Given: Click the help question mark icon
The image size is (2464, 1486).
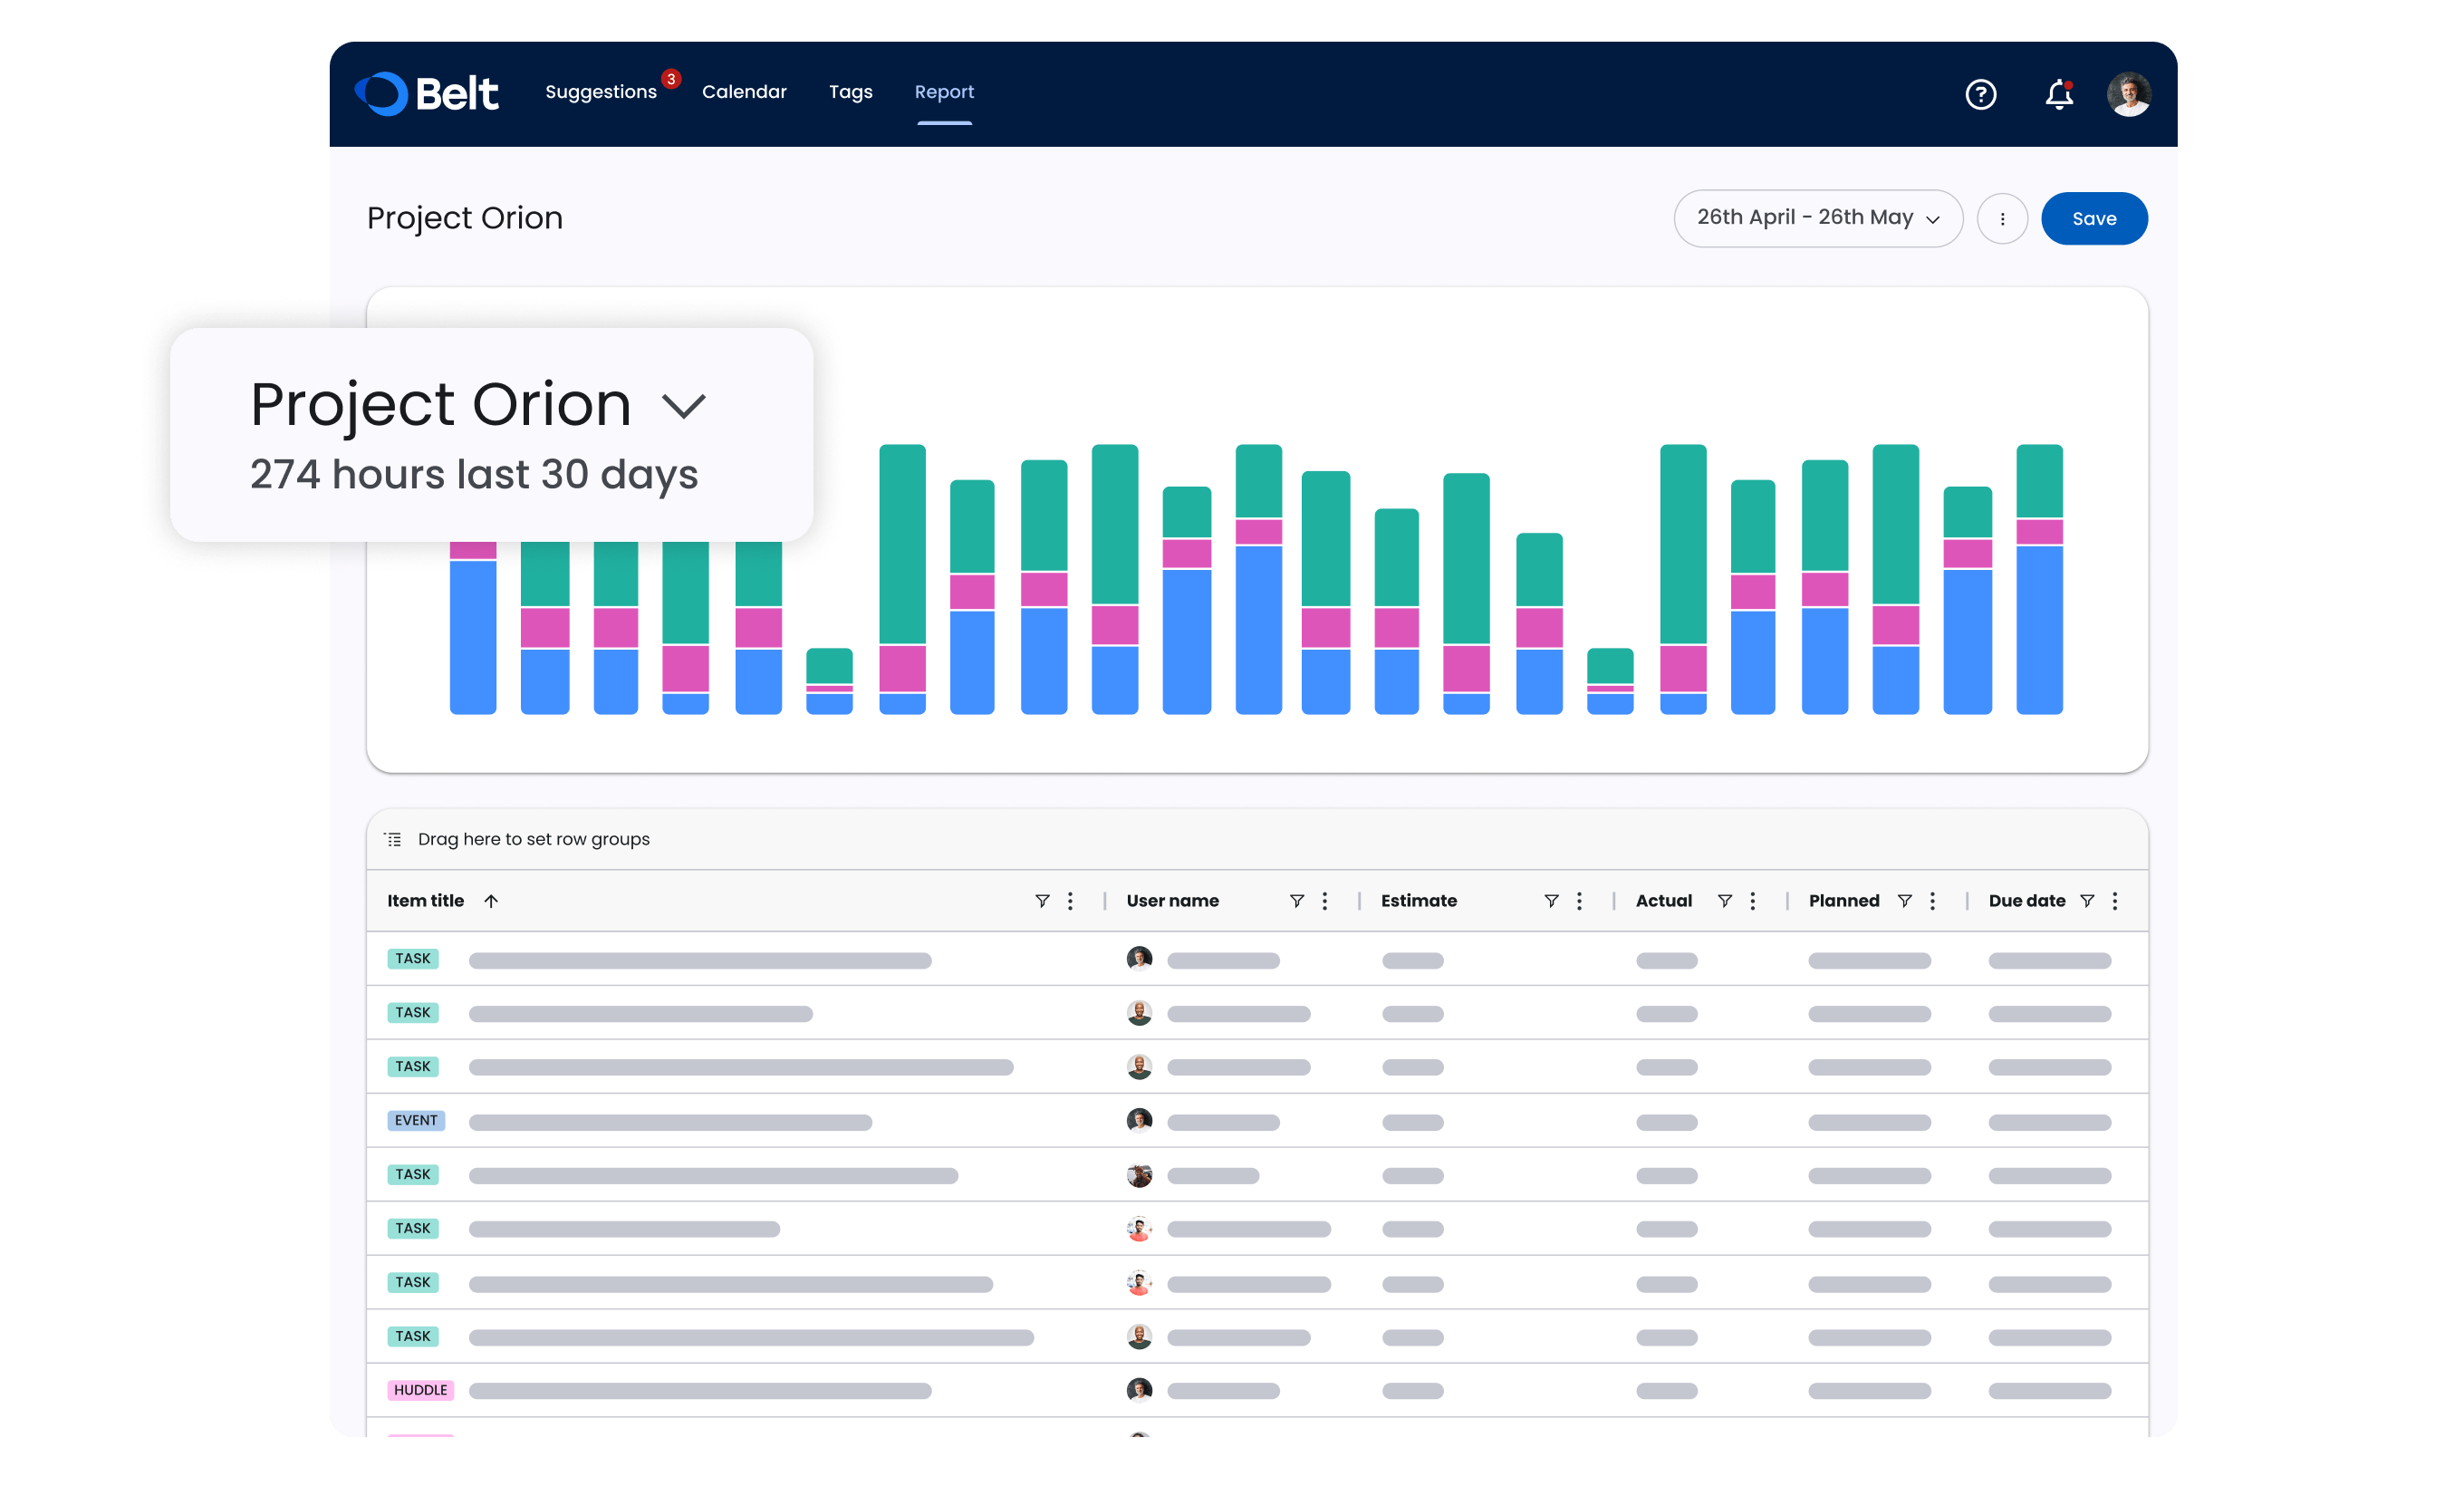Looking at the screenshot, I should tap(1980, 94).
